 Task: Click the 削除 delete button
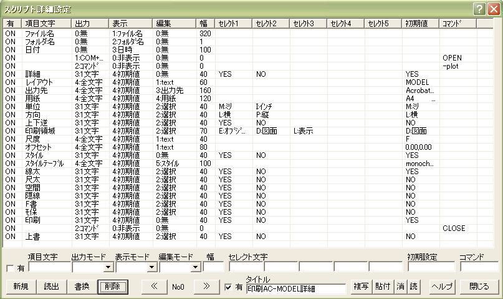click(113, 287)
